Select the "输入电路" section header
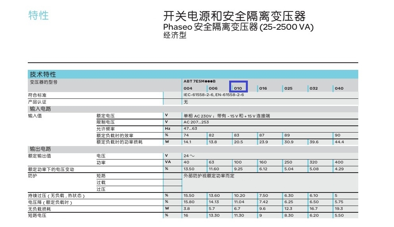 click(x=41, y=109)
